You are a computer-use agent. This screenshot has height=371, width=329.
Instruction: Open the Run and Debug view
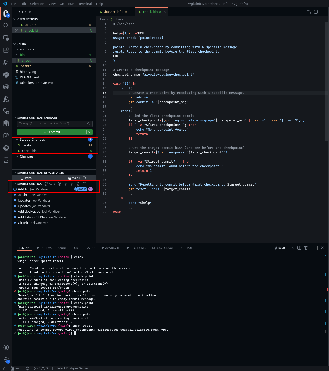click(x=6, y=63)
